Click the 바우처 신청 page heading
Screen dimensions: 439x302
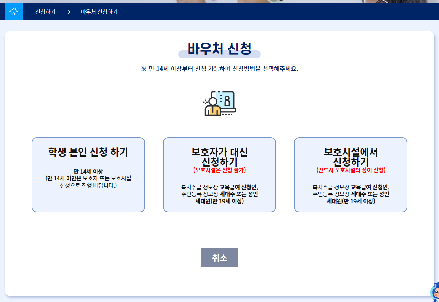tap(219, 48)
